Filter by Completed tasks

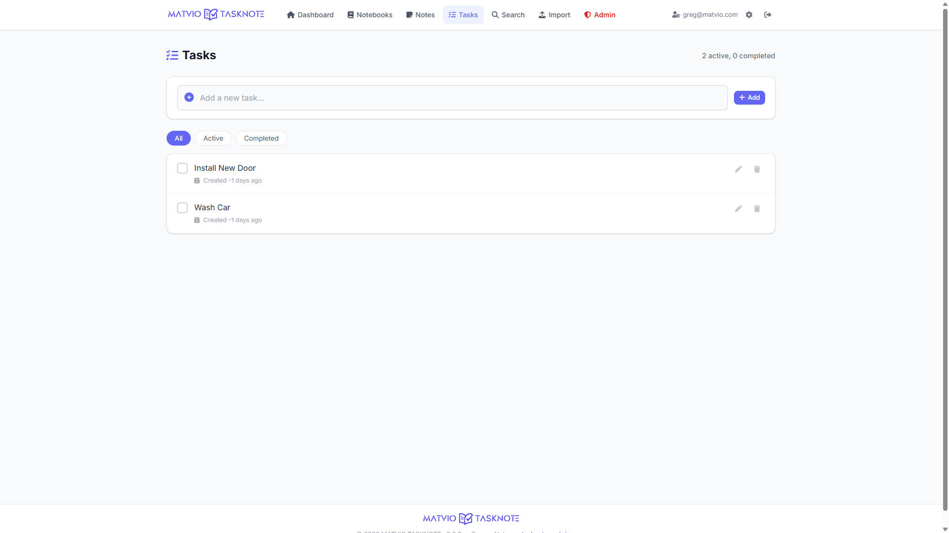pos(261,138)
